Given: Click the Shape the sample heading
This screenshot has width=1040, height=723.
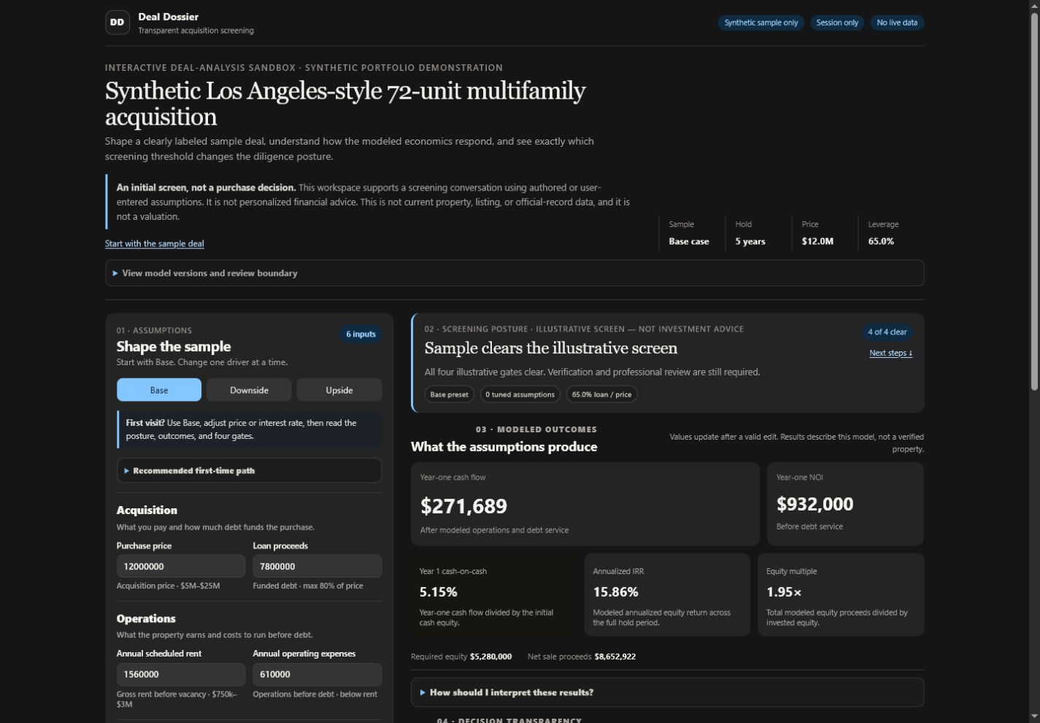Looking at the screenshot, I should click(174, 347).
